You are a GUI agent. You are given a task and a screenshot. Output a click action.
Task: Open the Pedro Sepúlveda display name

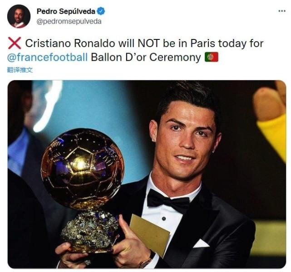tap(66, 11)
